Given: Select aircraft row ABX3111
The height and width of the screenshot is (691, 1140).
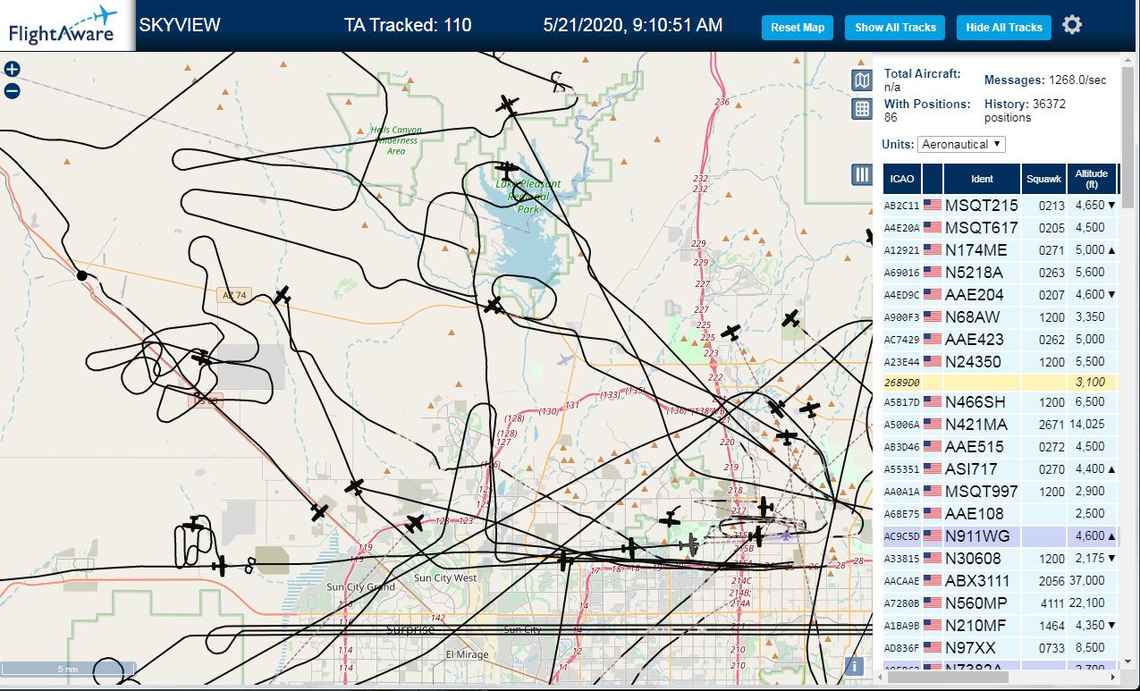Looking at the screenshot, I should [x=1000, y=581].
